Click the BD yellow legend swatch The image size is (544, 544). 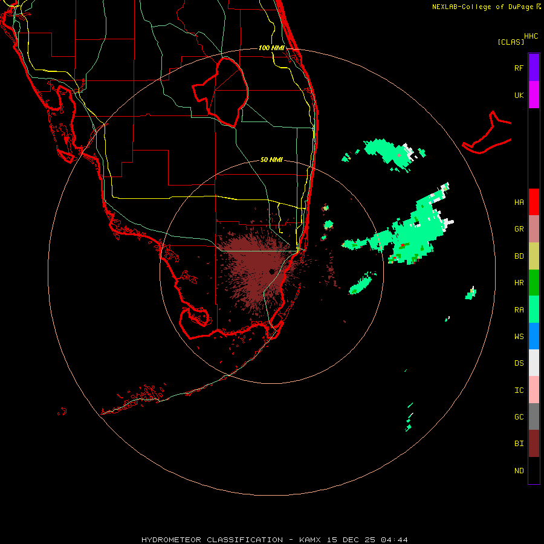coord(534,256)
